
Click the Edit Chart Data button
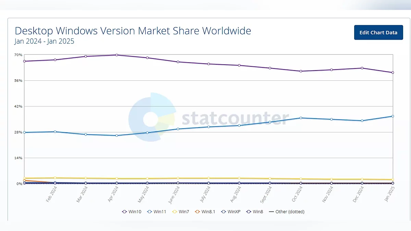[378, 33]
